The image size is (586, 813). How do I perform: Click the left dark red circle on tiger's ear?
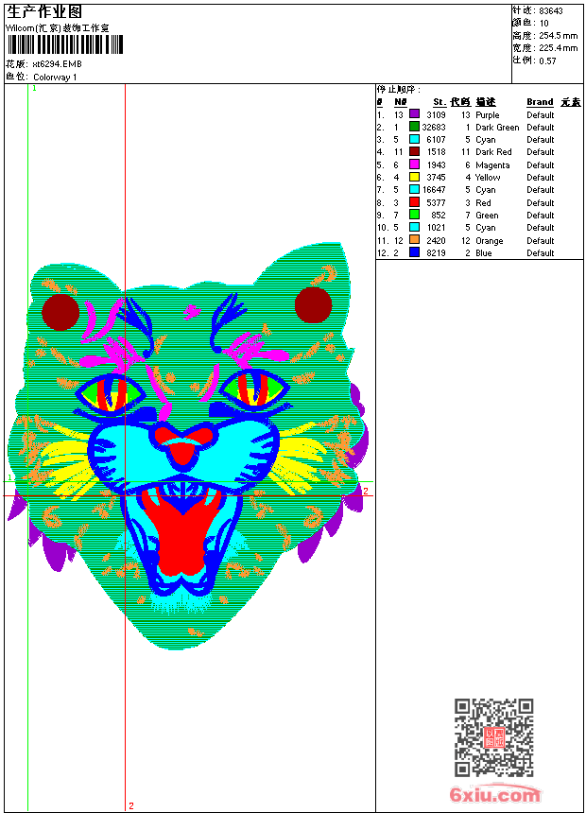click(x=60, y=312)
